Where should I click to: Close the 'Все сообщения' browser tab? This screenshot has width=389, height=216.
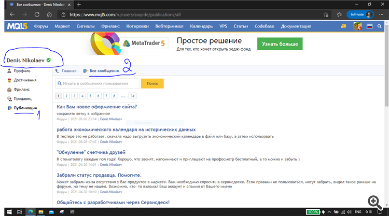69,5
